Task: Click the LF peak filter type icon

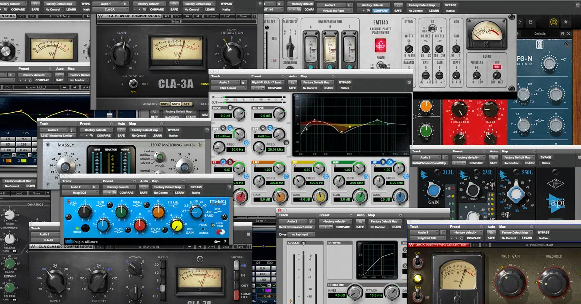Action: tap(224, 162)
